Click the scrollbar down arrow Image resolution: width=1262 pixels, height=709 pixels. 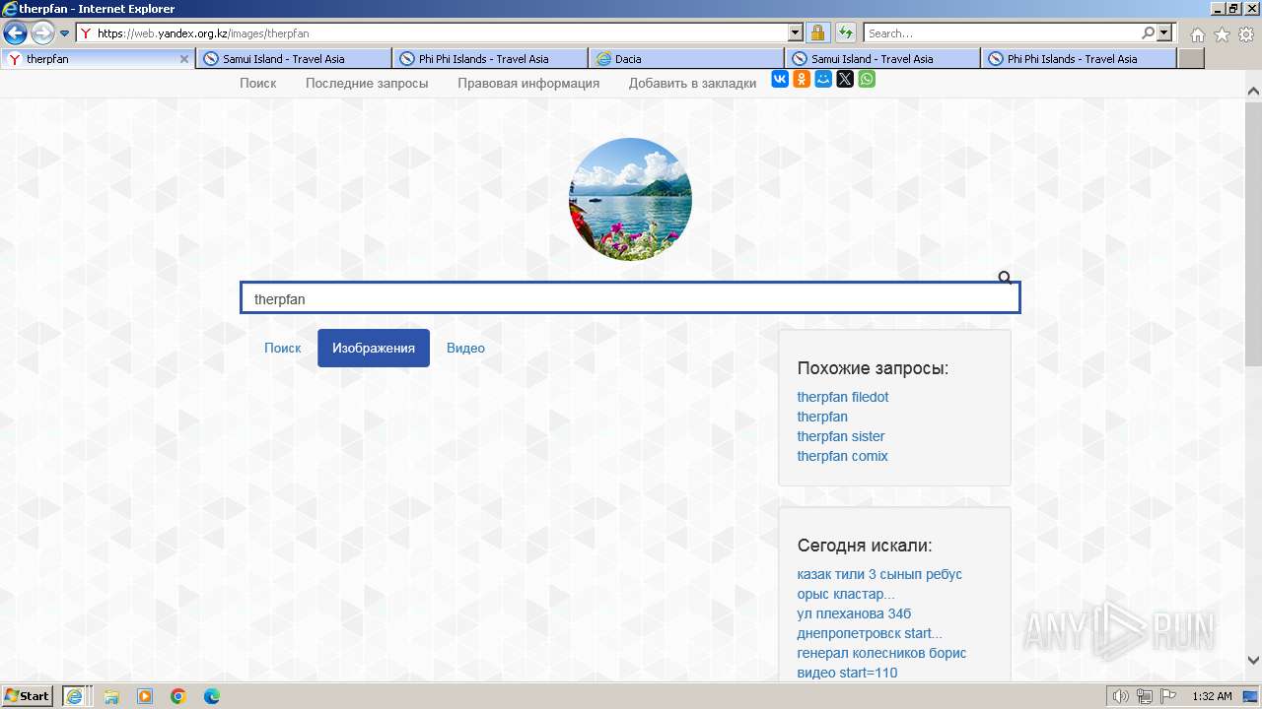(x=1253, y=660)
